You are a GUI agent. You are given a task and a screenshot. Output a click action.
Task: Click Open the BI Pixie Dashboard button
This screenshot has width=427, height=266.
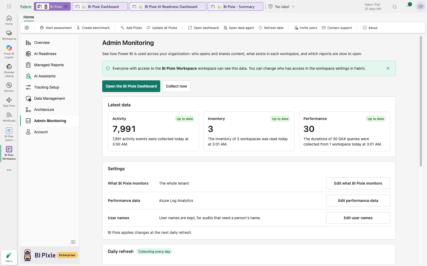coord(131,86)
